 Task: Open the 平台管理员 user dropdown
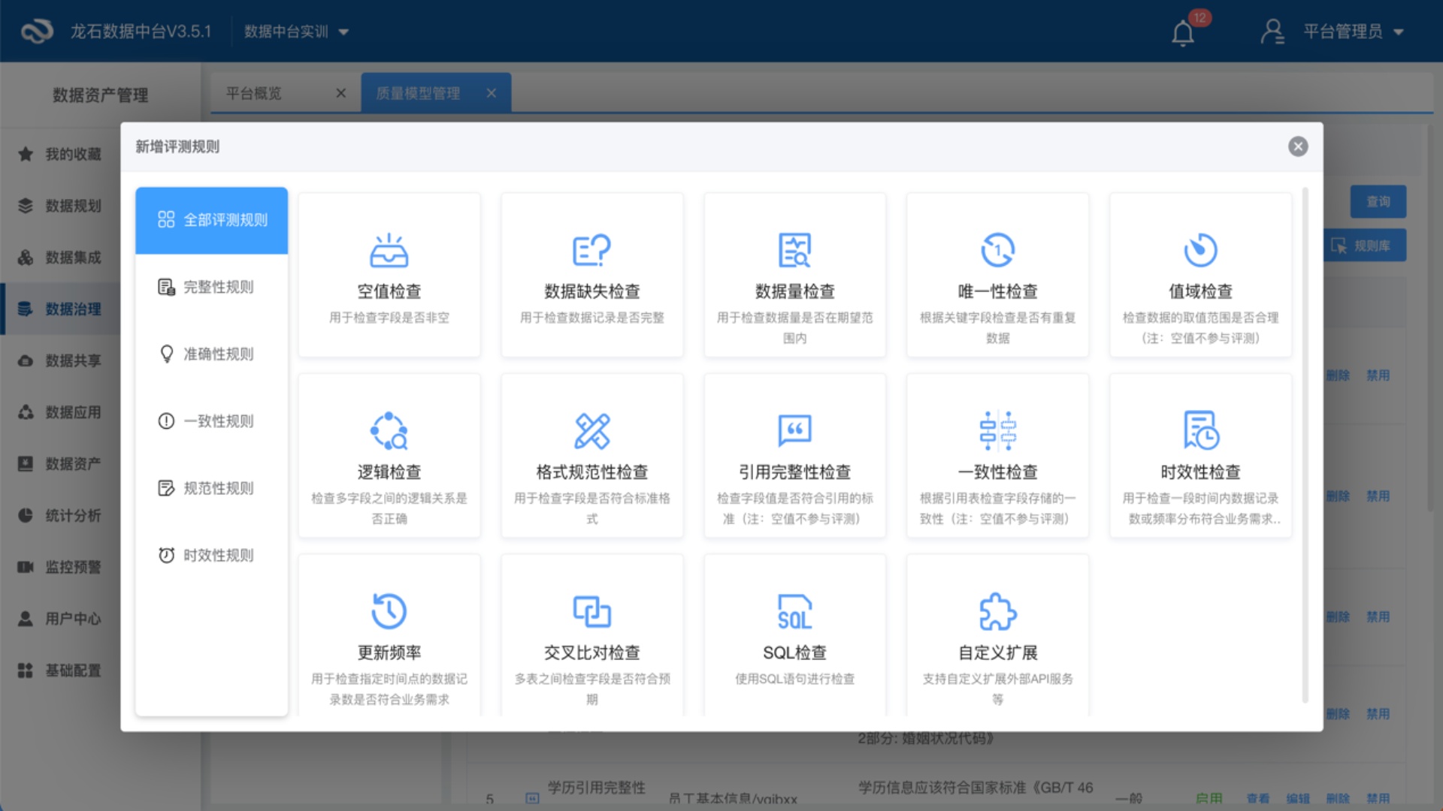click(x=1342, y=32)
